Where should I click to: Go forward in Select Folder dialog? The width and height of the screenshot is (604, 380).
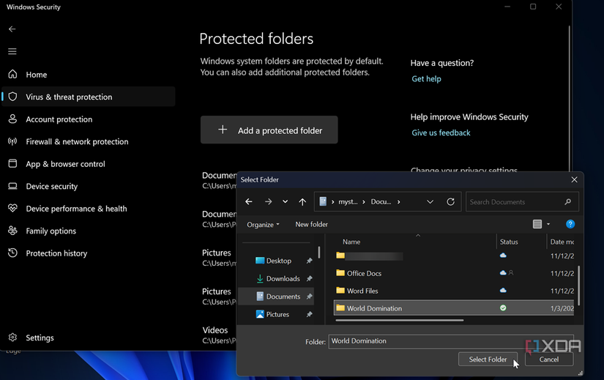269,201
